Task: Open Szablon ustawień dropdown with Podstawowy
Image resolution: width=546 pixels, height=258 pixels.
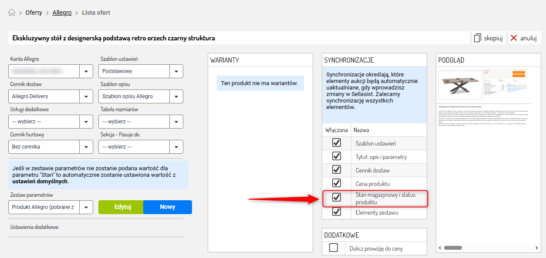Action: [x=176, y=71]
